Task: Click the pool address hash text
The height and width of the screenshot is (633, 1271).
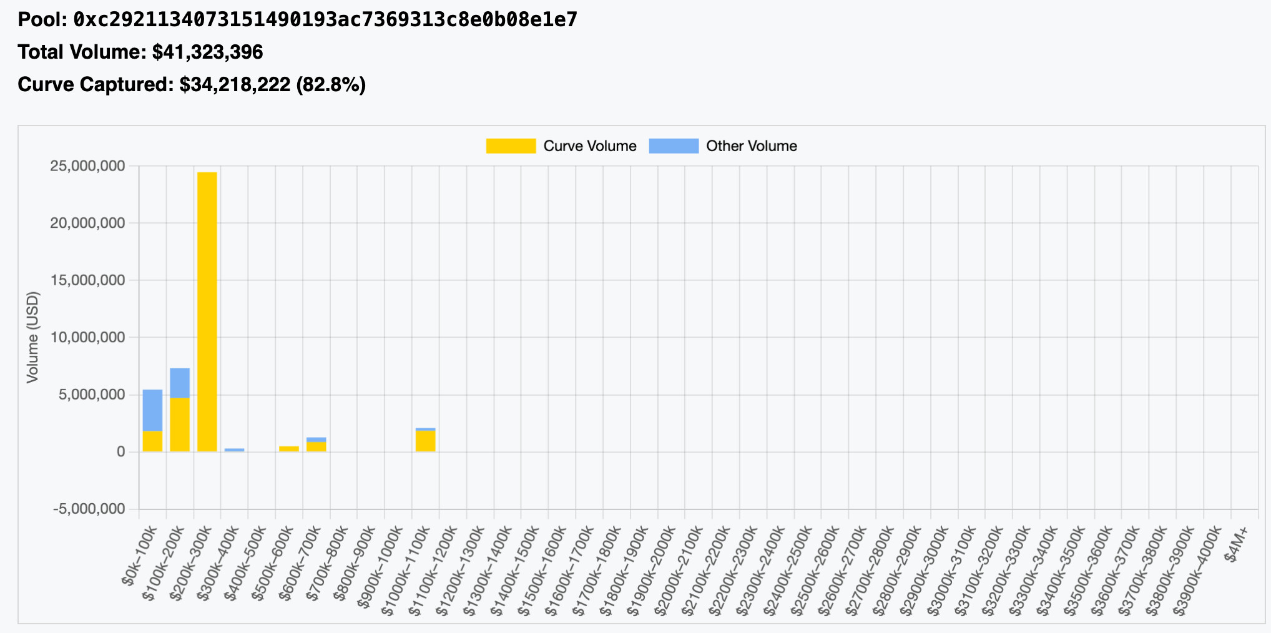Action: (325, 20)
